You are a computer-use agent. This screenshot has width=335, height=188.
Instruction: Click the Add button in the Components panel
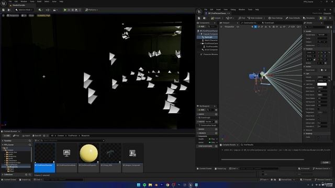pyautogui.click(x=201, y=27)
